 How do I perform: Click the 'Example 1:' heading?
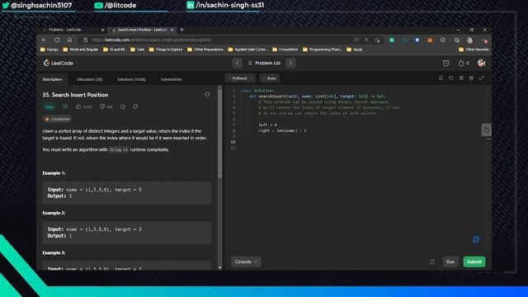point(54,173)
